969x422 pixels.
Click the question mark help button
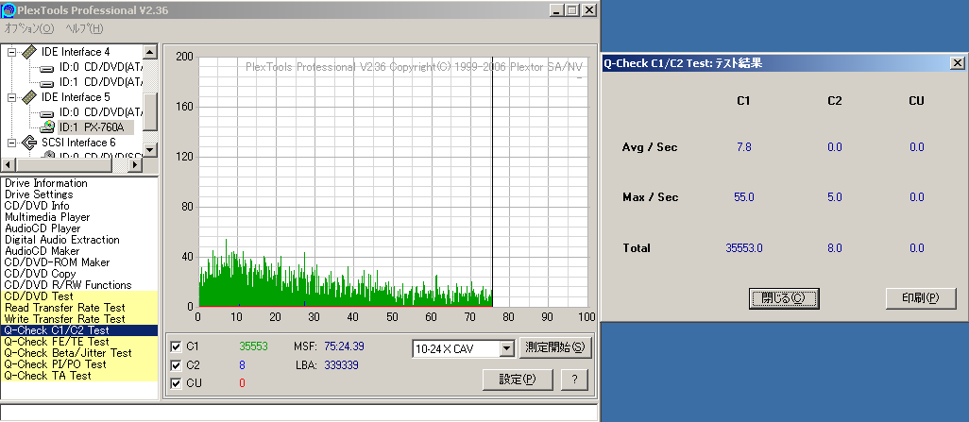coord(575,380)
